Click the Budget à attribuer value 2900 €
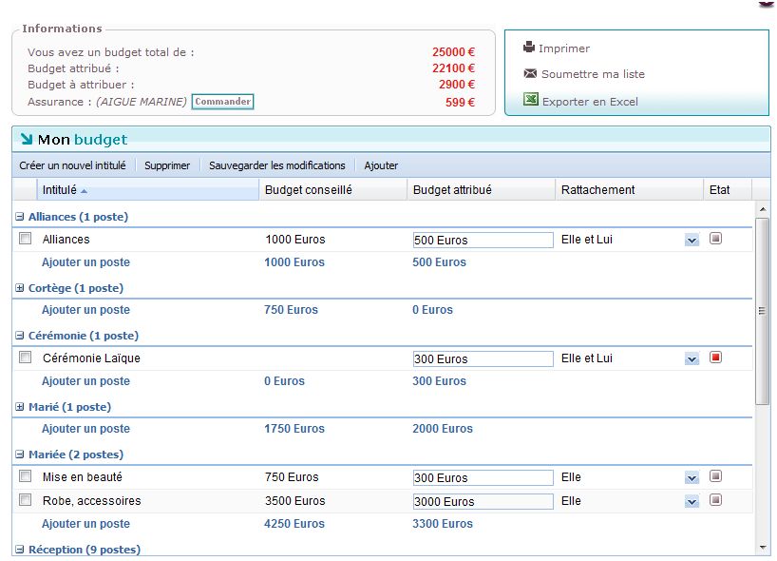Viewport: 777px width, 561px height. [x=456, y=85]
